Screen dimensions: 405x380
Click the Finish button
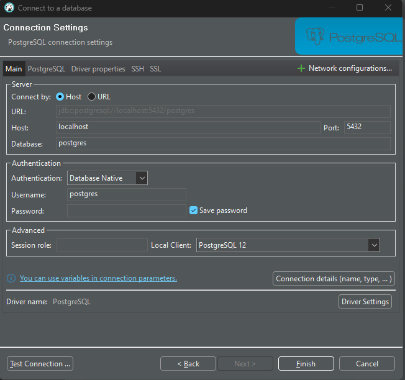coord(306,364)
